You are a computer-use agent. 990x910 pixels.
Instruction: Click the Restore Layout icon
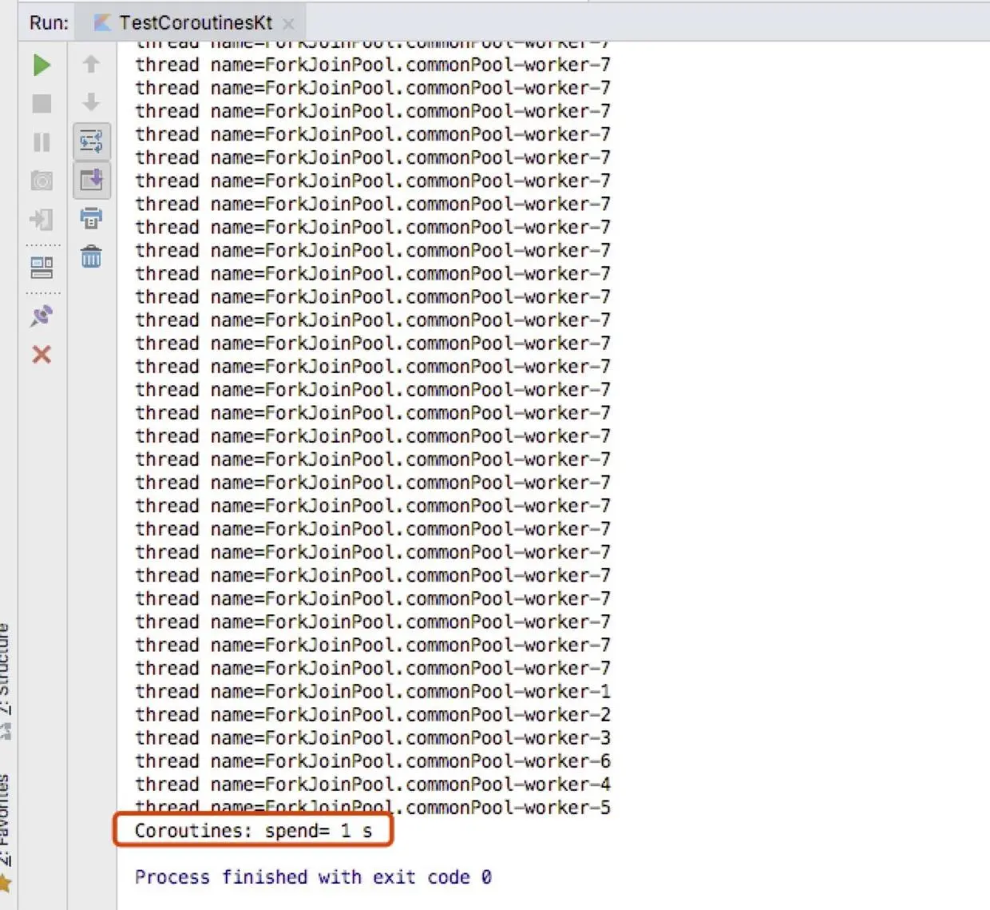[42, 267]
